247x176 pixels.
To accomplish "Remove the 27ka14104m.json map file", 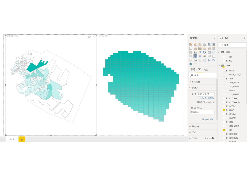I will (214, 102).
